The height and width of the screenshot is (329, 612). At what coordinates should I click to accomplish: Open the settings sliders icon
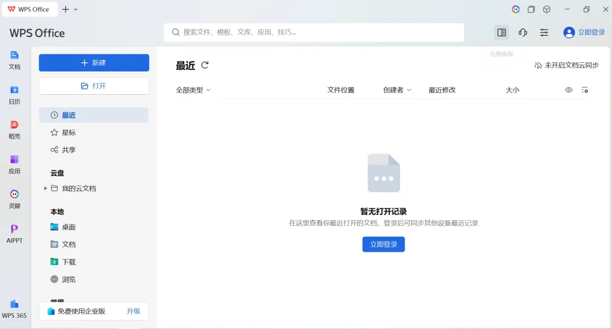(x=544, y=32)
